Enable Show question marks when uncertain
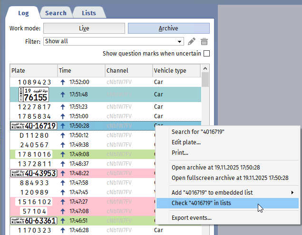 [206, 54]
